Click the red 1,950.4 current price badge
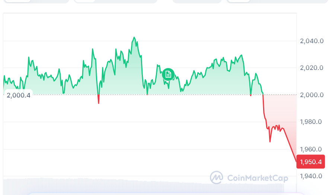 (x=310, y=162)
